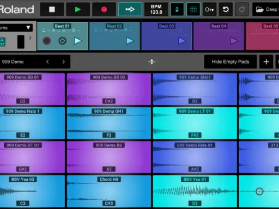Select the Beat 05 clip
This screenshot has height=209, width=279.
(263, 36)
